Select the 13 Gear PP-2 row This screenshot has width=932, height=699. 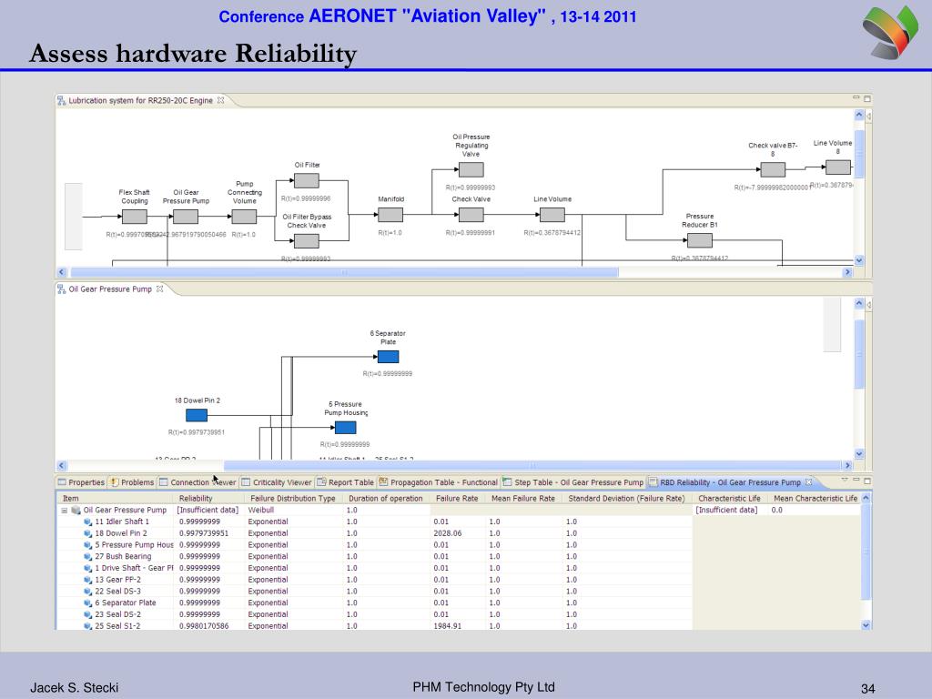coord(374,580)
